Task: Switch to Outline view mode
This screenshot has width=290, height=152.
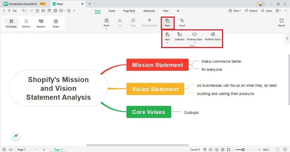Action: click(26, 23)
